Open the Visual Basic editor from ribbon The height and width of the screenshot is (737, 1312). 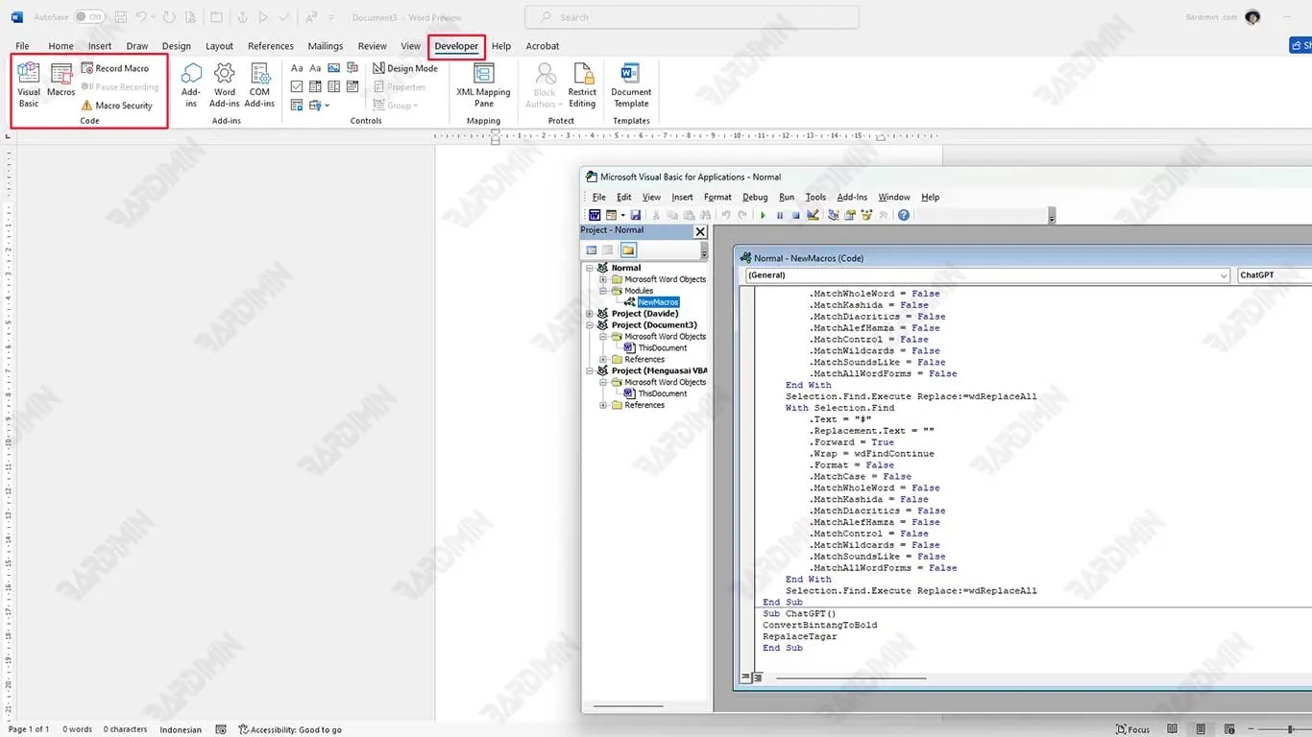tap(29, 83)
